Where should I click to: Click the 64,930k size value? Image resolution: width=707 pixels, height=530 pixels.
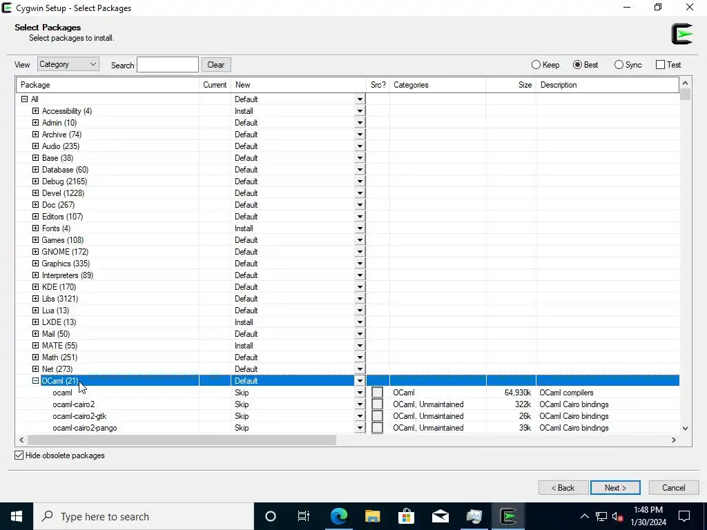pos(518,393)
